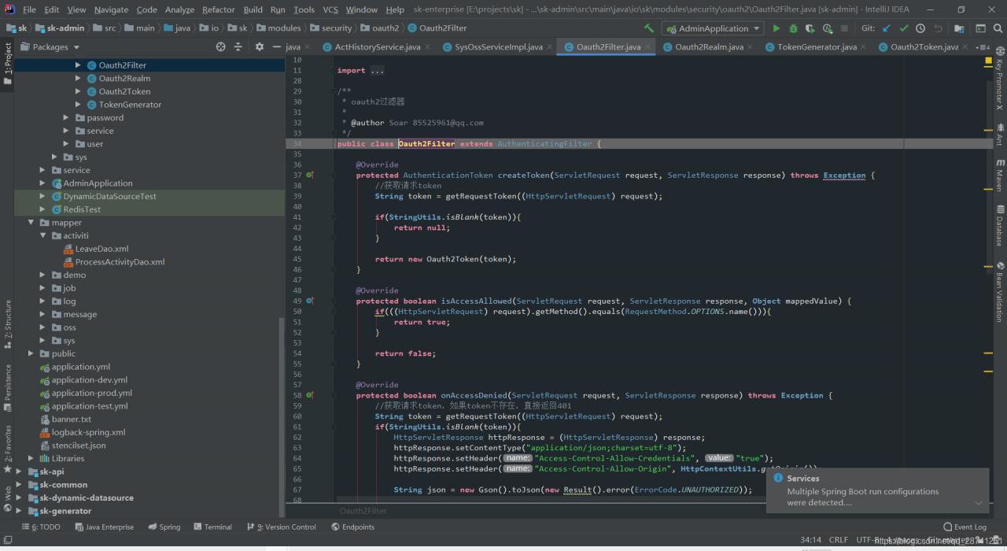This screenshot has height=551, width=1007.
Task: Click the stop square icon
Action: click(x=844, y=28)
